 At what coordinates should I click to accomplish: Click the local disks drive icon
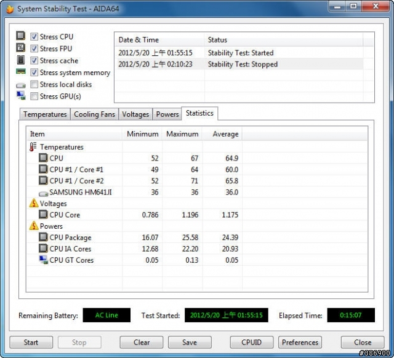click(x=21, y=86)
